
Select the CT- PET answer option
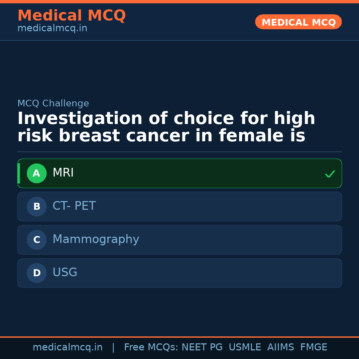pyautogui.click(x=179, y=206)
